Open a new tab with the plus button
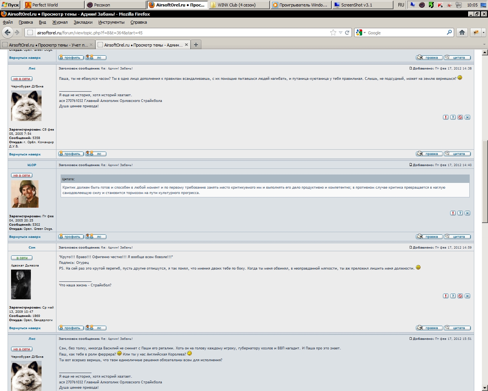The width and height of the screenshot is (488, 391). 196,45
